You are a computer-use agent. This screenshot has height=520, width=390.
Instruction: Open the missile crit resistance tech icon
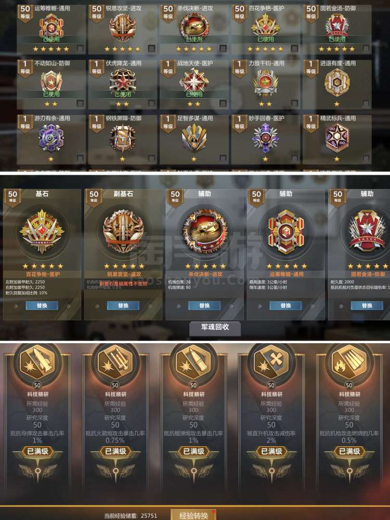[37, 362]
